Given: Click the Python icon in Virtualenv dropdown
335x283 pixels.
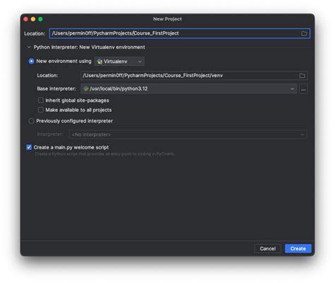Looking at the screenshot, I should tap(100, 62).
